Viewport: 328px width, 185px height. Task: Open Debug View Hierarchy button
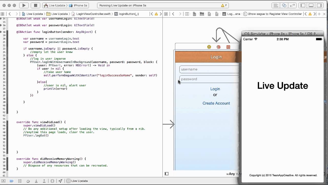click(52, 181)
